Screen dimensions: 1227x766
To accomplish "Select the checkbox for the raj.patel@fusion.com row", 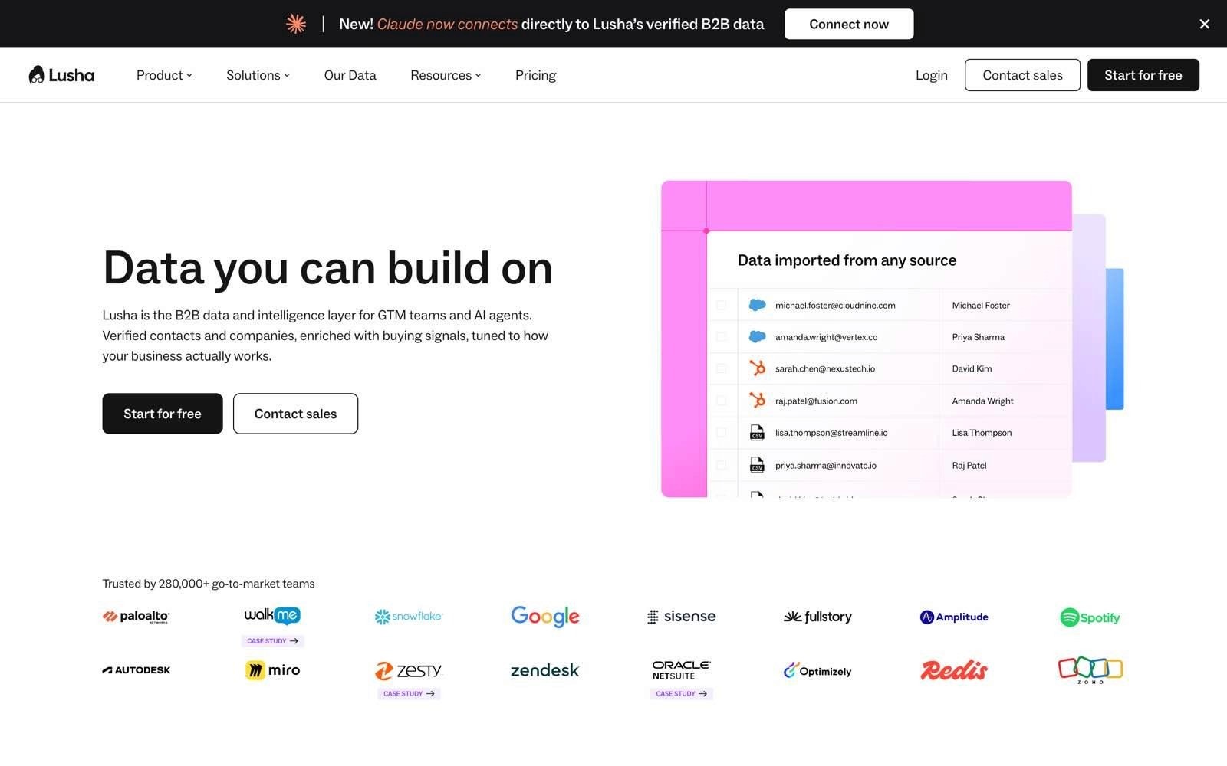I will pos(721,401).
